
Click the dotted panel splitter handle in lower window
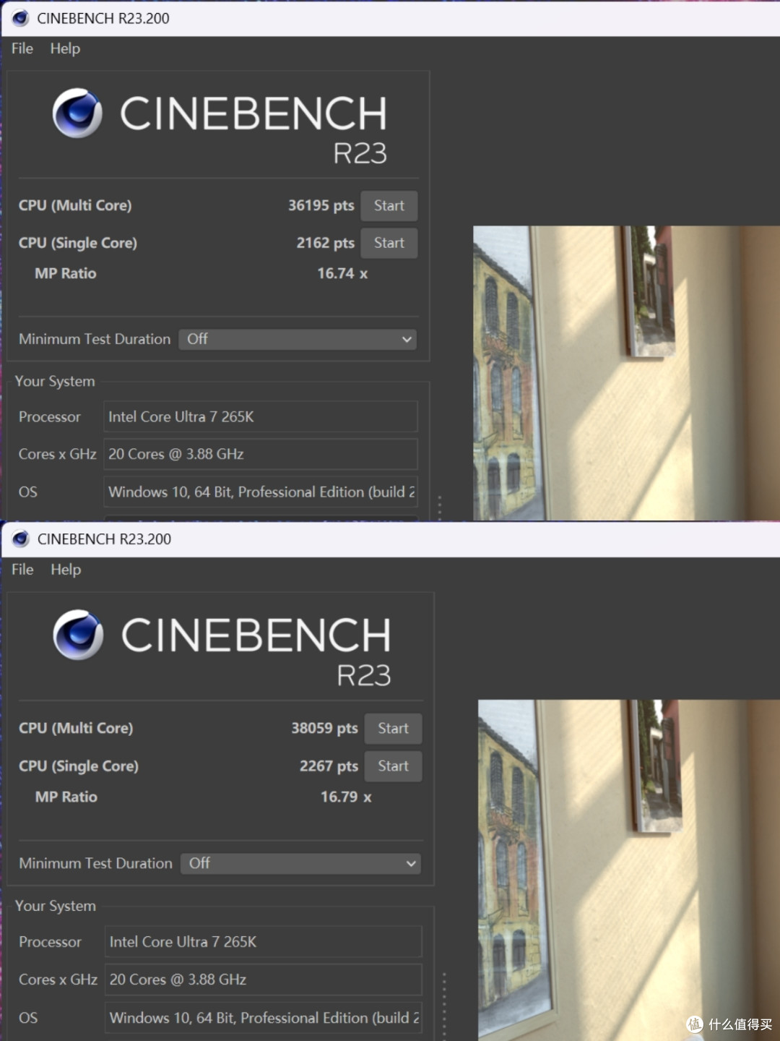pos(443,1006)
